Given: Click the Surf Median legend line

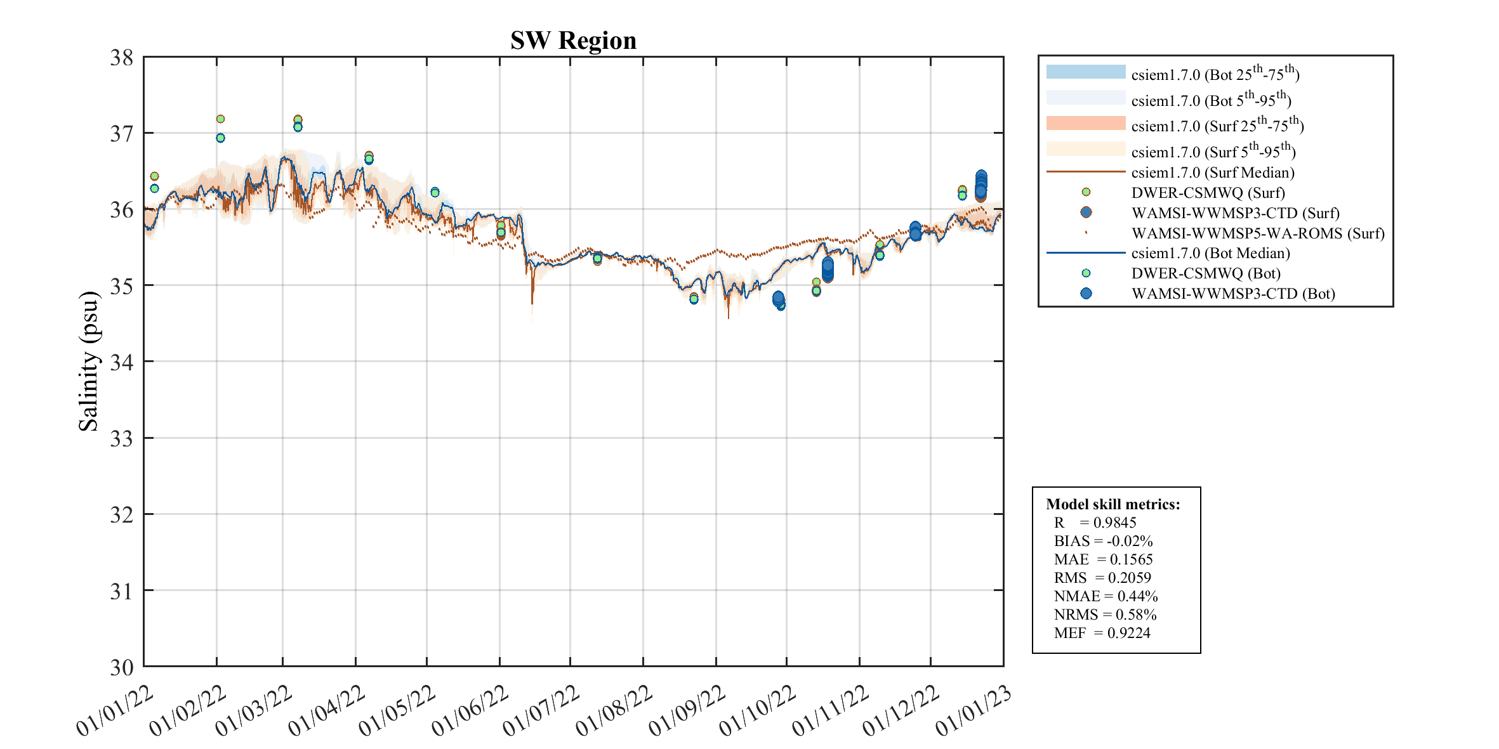Looking at the screenshot, I should 1085,172.
